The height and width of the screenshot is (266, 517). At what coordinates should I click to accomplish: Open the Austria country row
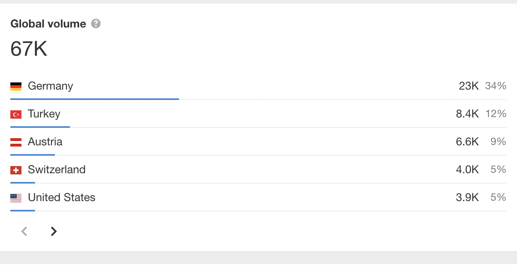click(258, 142)
